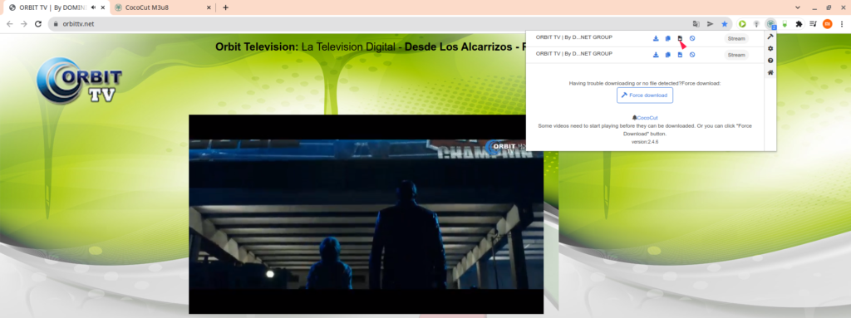Click the Force download button
The width and height of the screenshot is (851, 318).
pos(645,95)
